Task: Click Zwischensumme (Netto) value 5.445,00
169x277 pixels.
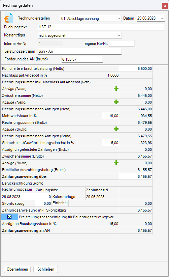Action: click(x=136, y=95)
